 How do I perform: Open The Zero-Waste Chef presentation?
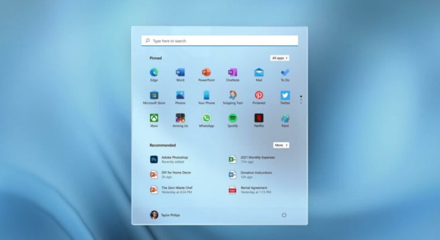pos(171,190)
